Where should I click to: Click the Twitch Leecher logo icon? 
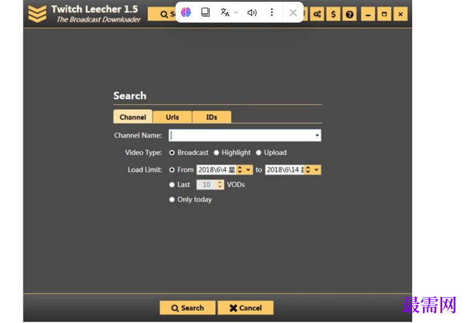[x=37, y=14]
